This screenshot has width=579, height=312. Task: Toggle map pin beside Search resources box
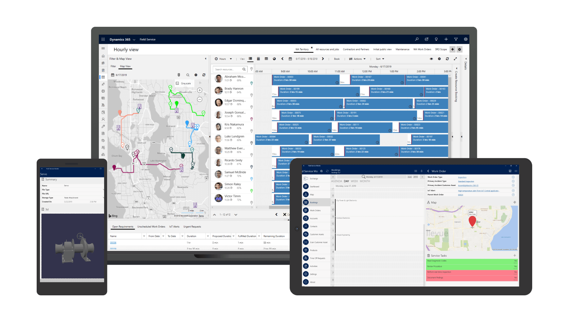coord(251,69)
